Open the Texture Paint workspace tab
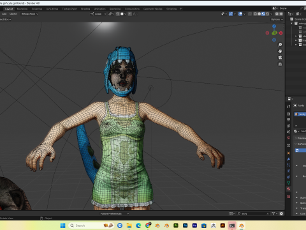The image size is (306, 230). [x=69, y=9]
